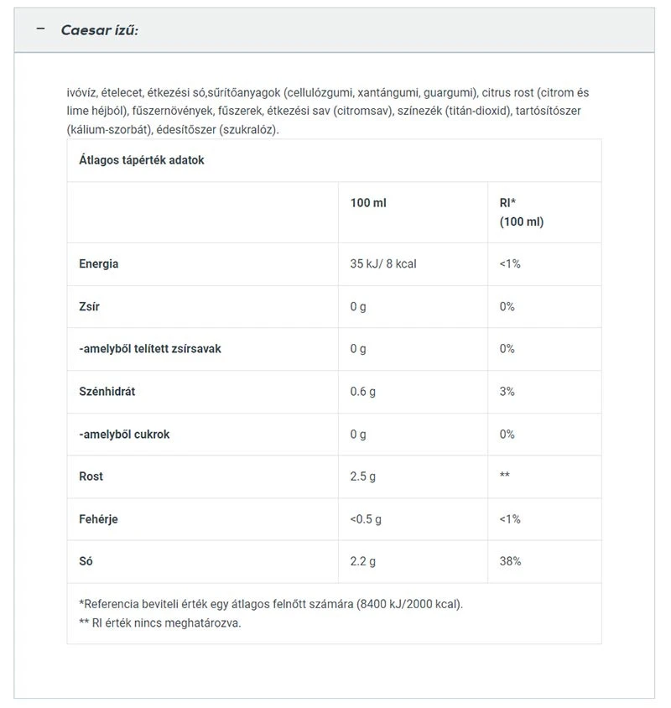The image size is (671, 708).
Task: Select the Zsír row label
Action: coord(89,306)
